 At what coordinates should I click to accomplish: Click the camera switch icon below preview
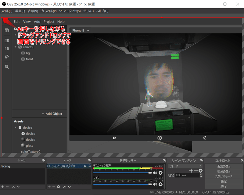tap(160, 138)
